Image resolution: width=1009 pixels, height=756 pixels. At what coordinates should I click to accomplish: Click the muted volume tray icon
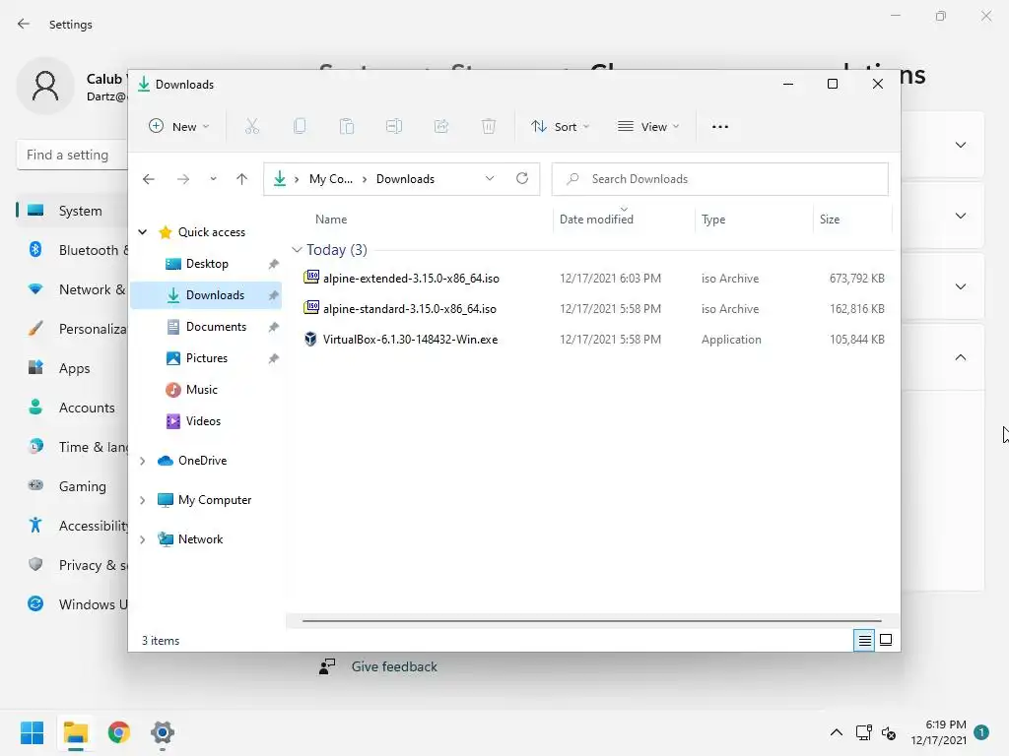pos(889,732)
